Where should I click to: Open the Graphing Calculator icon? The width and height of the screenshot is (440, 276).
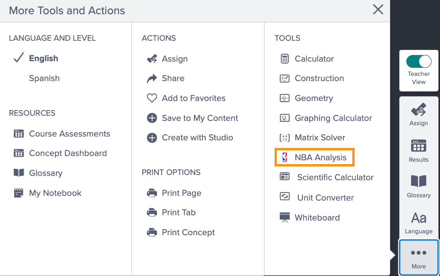[x=284, y=118]
